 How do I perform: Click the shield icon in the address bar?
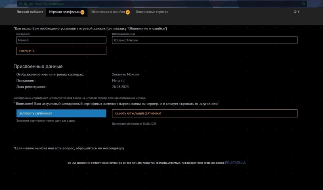[20, 4]
